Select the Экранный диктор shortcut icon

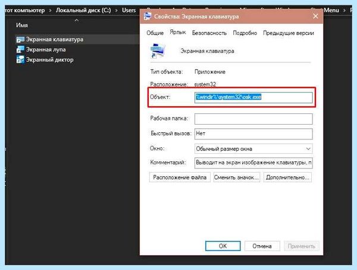pyautogui.click(x=20, y=60)
